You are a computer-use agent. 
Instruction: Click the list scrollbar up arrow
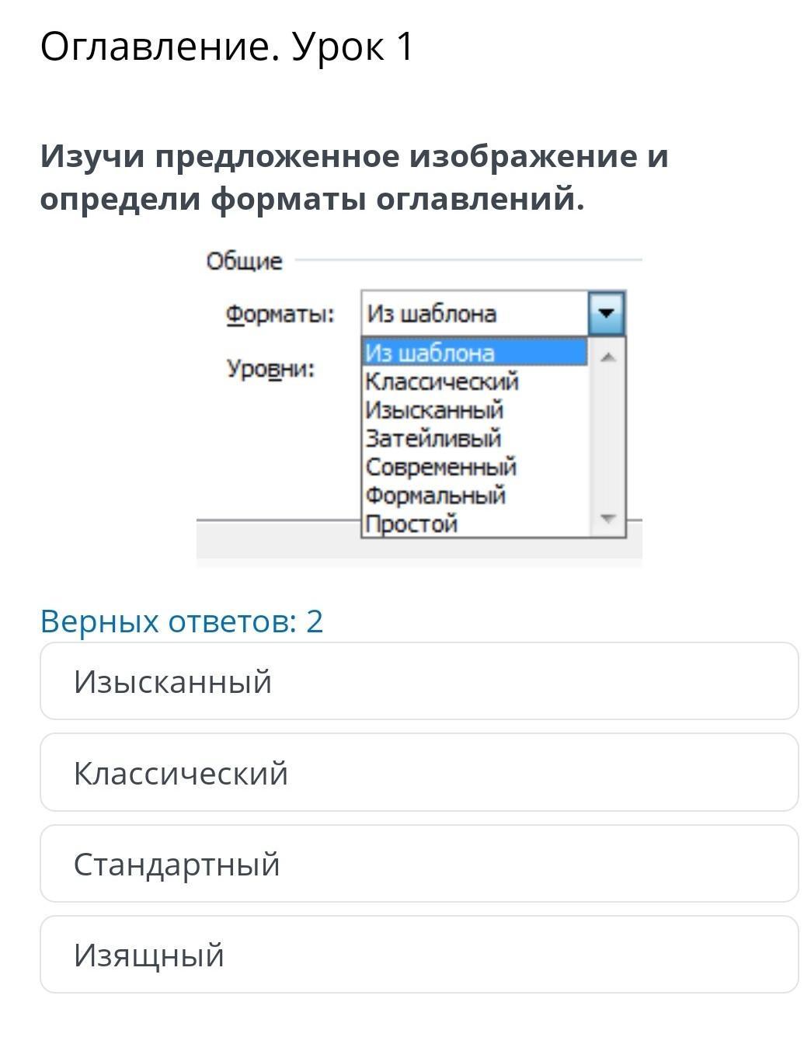[608, 357]
